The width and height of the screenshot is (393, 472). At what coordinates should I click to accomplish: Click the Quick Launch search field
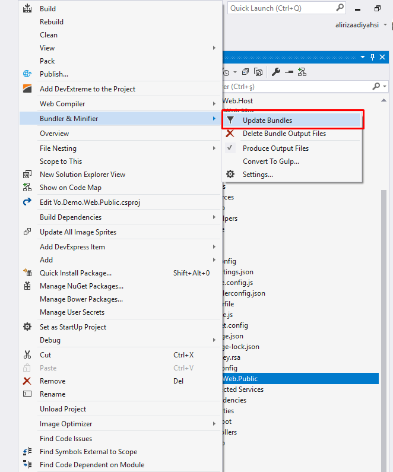tap(287, 8)
